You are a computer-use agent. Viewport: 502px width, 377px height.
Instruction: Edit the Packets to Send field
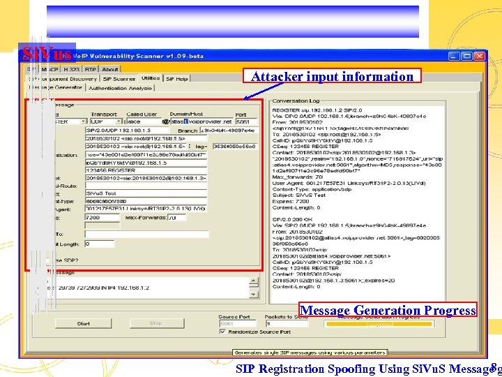click(287, 324)
